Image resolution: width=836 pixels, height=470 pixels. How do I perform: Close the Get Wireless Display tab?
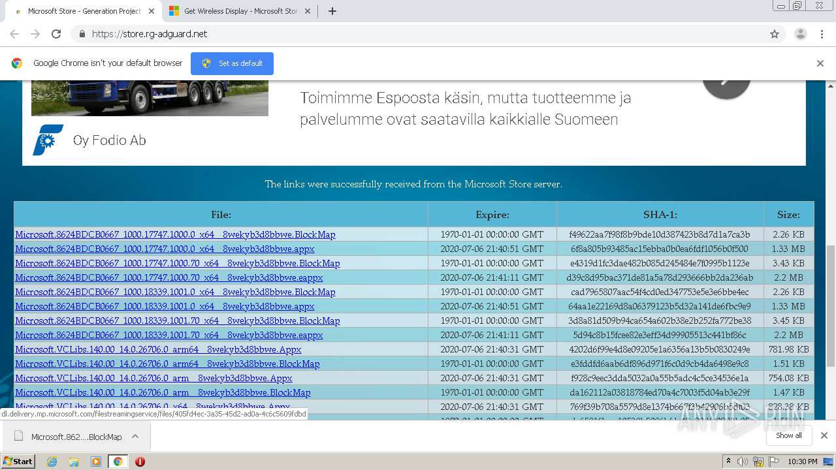(x=308, y=11)
